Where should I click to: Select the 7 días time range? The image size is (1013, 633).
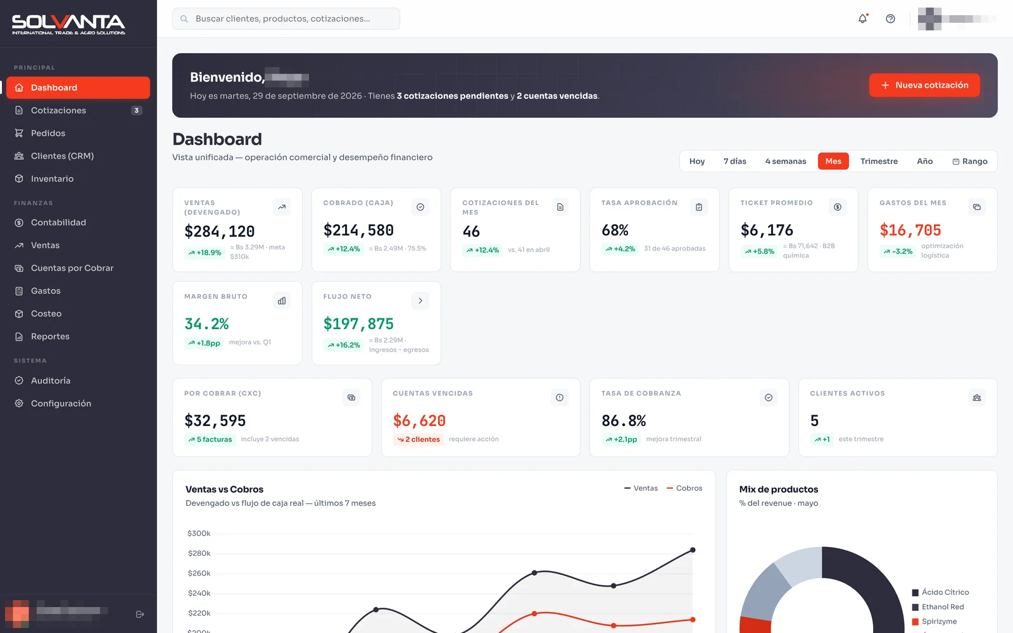(x=735, y=161)
